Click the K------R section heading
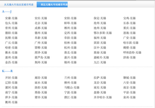 [x=7, y=71]
